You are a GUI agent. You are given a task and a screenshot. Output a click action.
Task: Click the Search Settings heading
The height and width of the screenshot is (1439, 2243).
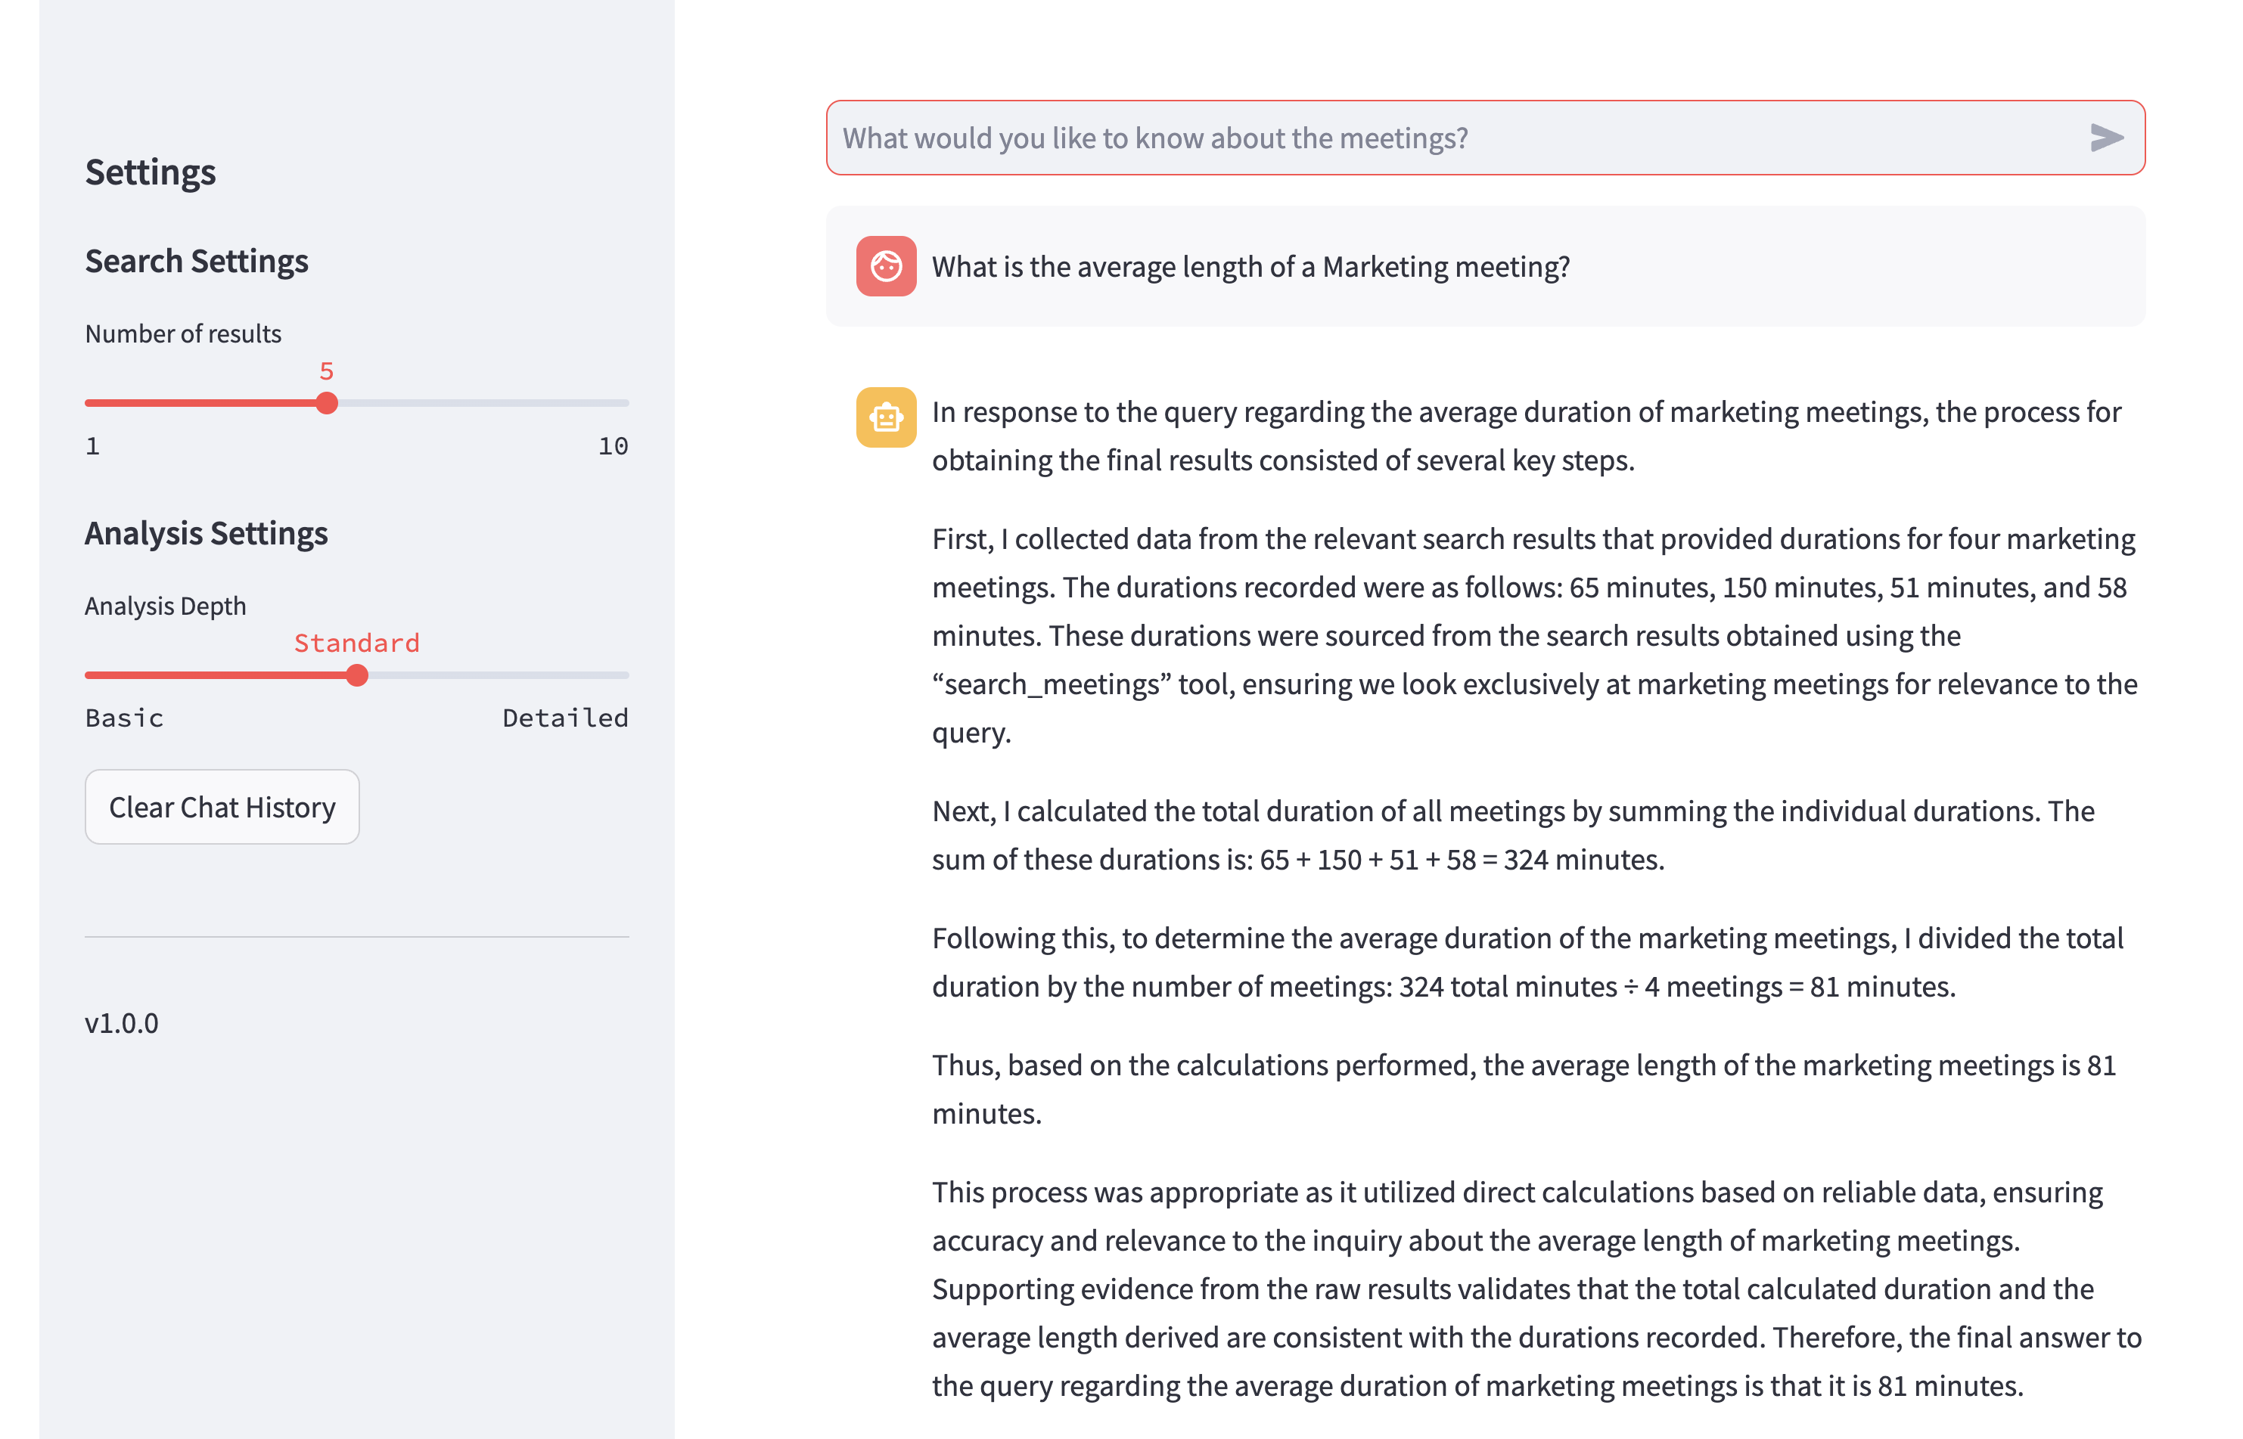click(196, 261)
